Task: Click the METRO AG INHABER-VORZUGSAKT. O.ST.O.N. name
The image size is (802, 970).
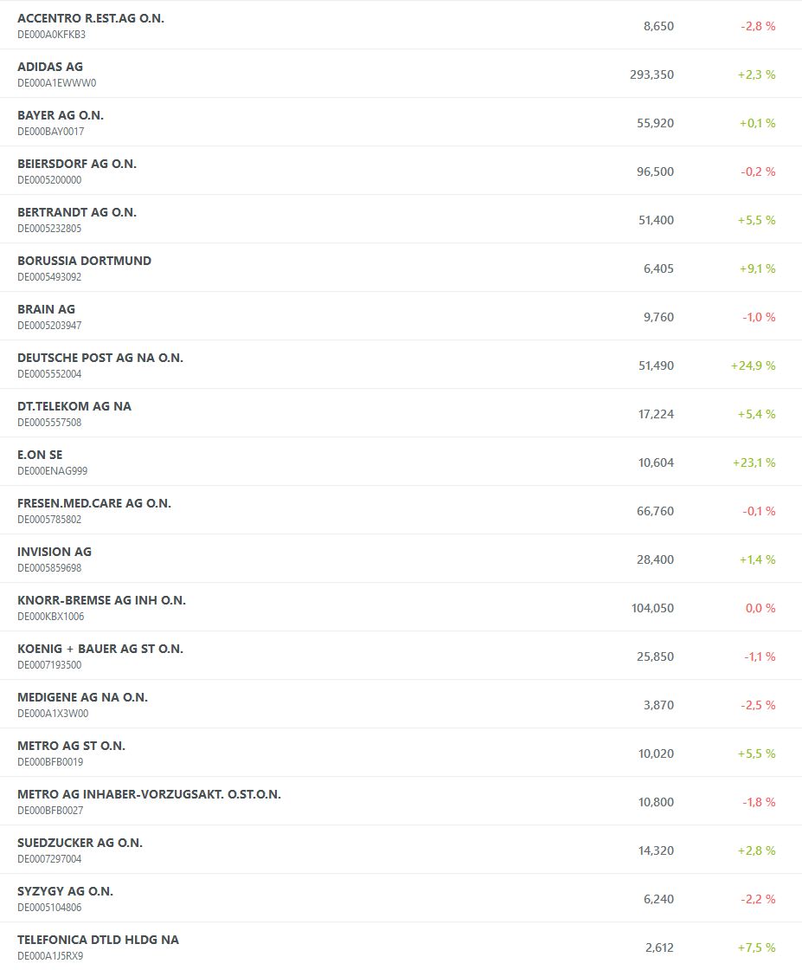Action: click(x=149, y=794)
